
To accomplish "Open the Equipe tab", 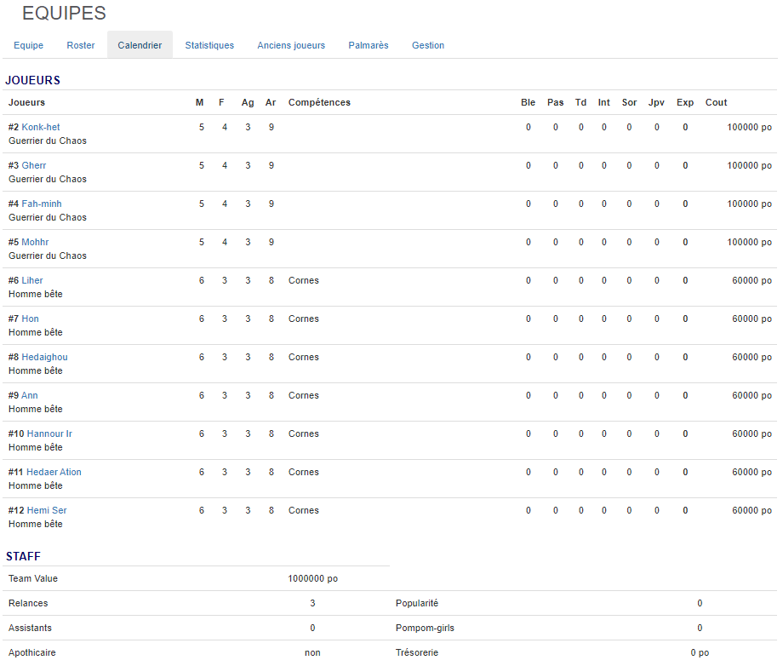I will (x=28, y=45).
